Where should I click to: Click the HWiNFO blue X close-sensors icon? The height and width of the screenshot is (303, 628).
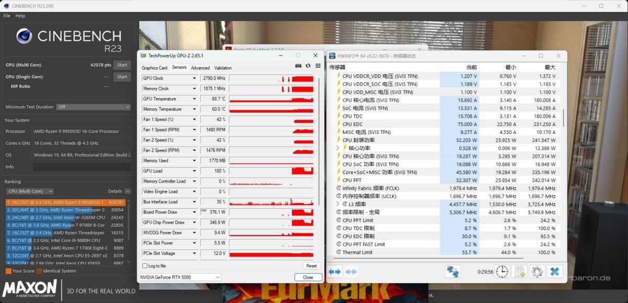point(555,272)
